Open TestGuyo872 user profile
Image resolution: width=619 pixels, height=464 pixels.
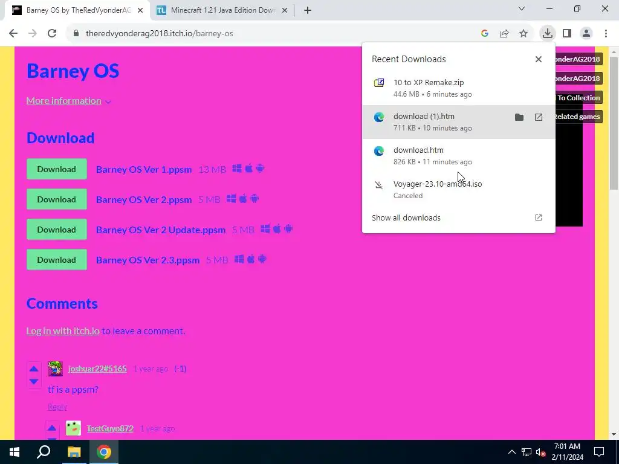110,428
